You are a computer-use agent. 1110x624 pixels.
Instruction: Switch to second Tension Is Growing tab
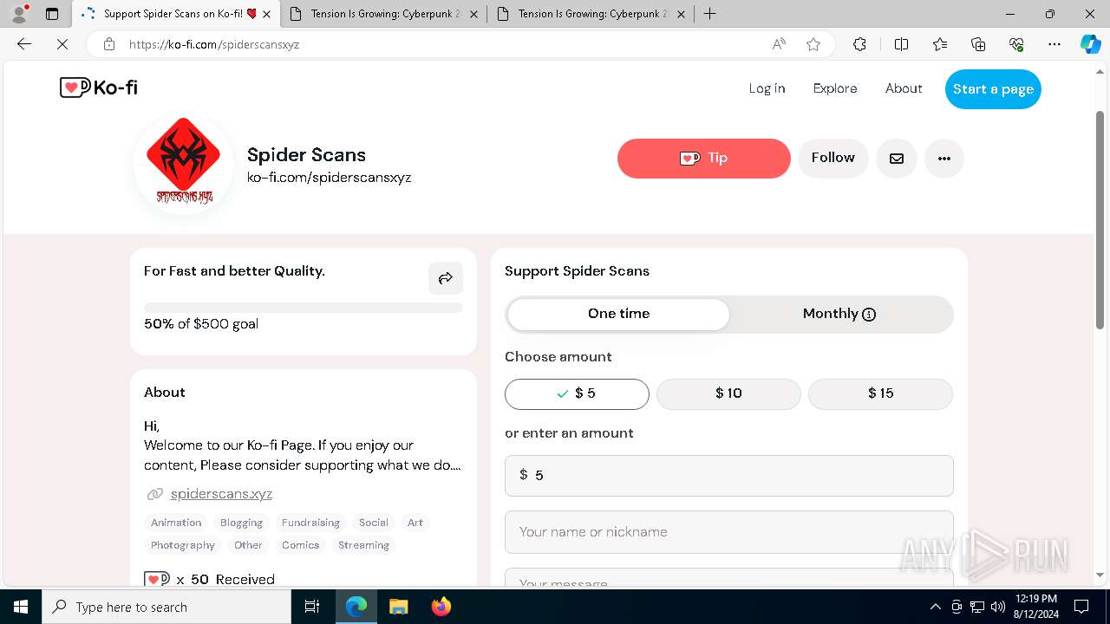(x=385, y=14)
